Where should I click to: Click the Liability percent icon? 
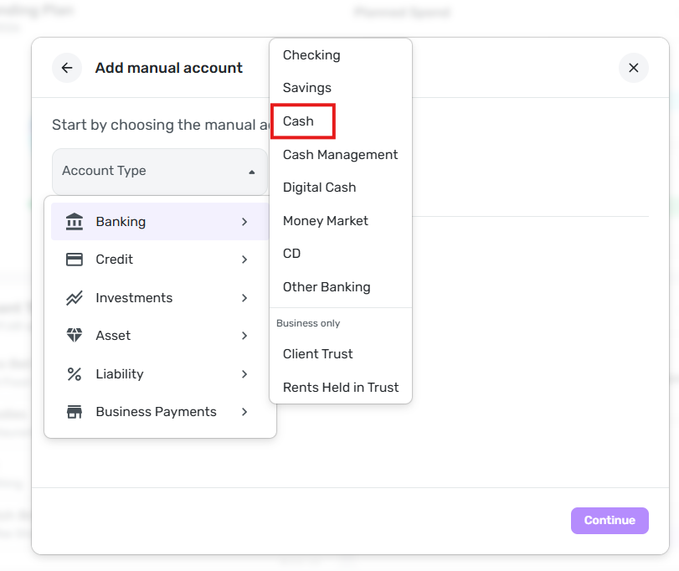click(x=75, y=374)
